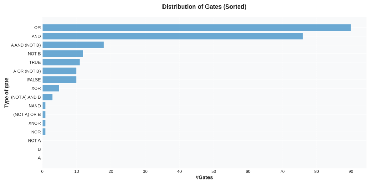Image resolution: width=371 pixels, height=185 pixels.
Task: Click the NOR y-axis label
Action: pos(36,132)
